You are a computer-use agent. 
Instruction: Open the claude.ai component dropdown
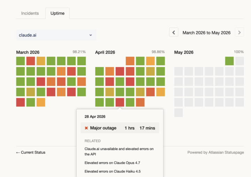56,35
